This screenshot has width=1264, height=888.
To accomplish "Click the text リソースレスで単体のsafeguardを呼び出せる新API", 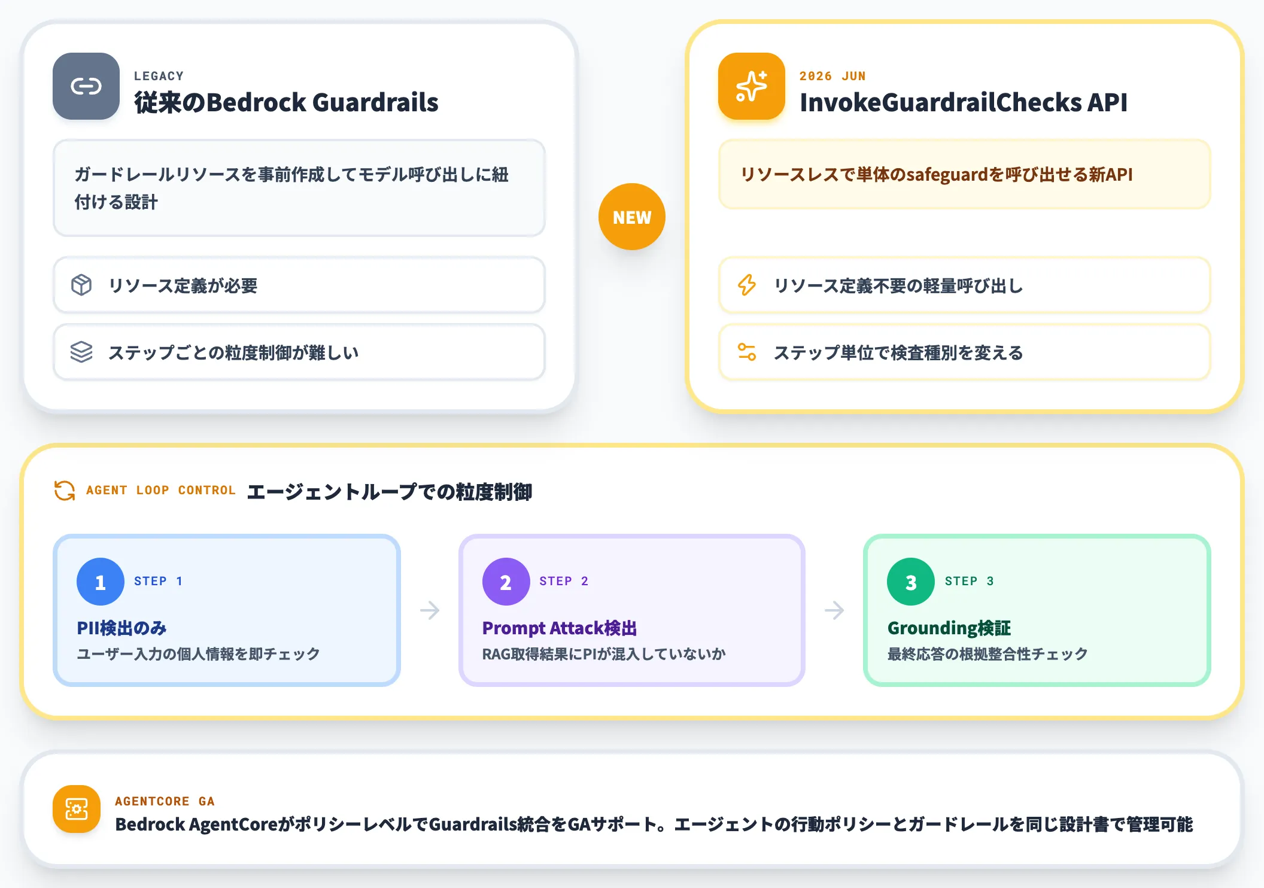I will click(936, 174).
